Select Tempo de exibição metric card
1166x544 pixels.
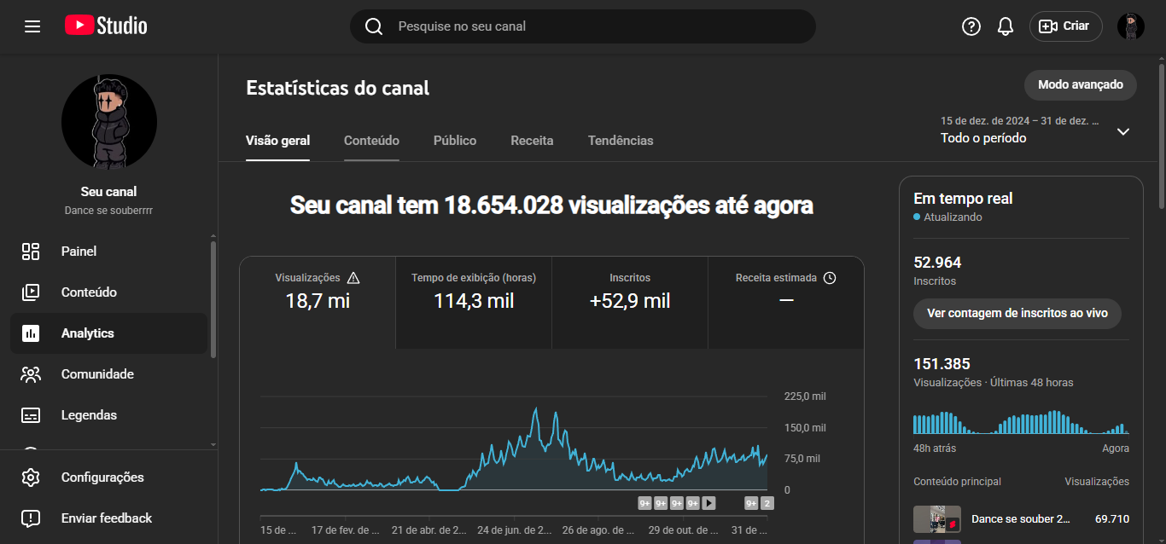pos(474,302)
